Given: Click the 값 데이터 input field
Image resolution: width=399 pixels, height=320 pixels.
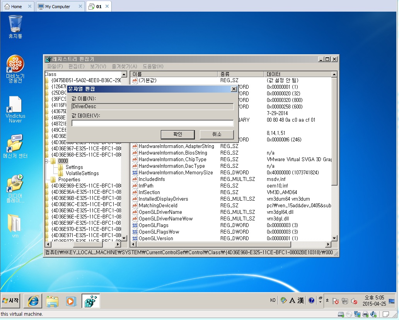Looking at the screenshot, I should 152,123.
